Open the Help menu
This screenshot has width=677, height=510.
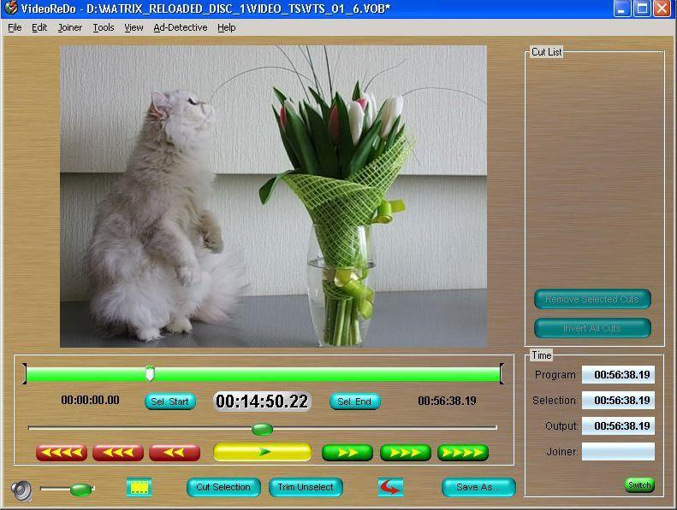pos(227,27)
